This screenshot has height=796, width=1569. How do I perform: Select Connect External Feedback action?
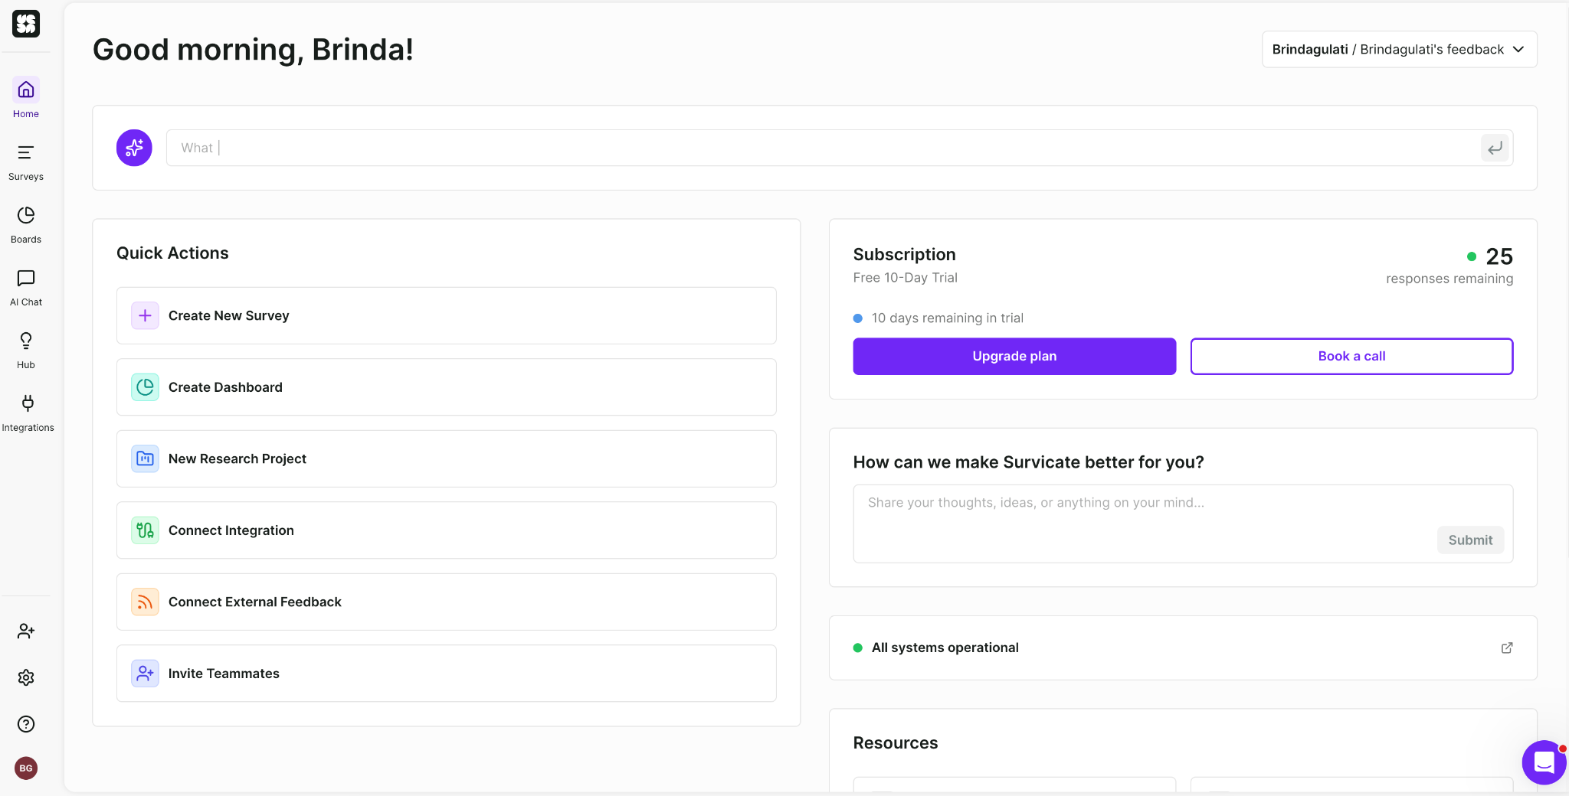point(447,602)
